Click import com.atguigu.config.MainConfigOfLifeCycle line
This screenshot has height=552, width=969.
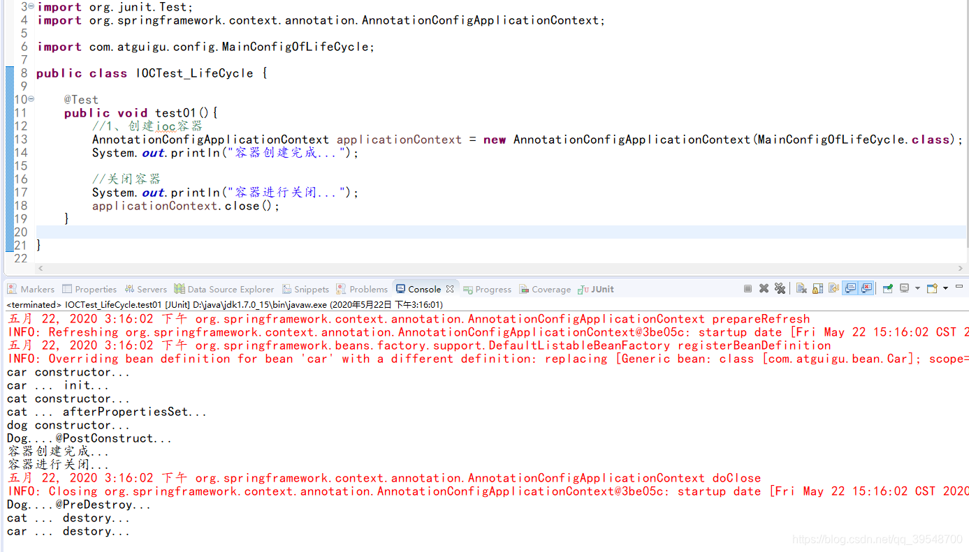click(x=206, y=47)
